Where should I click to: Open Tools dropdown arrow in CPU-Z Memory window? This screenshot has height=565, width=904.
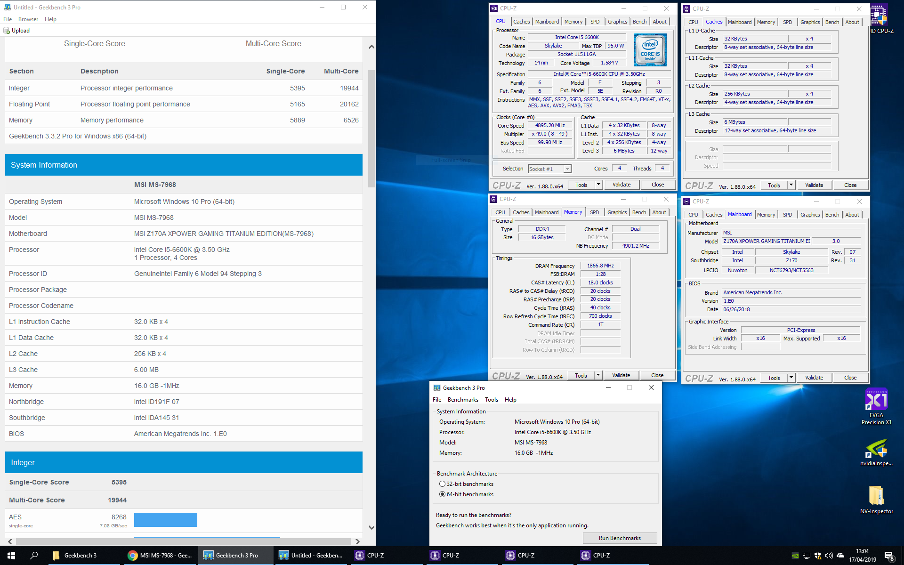598,375
